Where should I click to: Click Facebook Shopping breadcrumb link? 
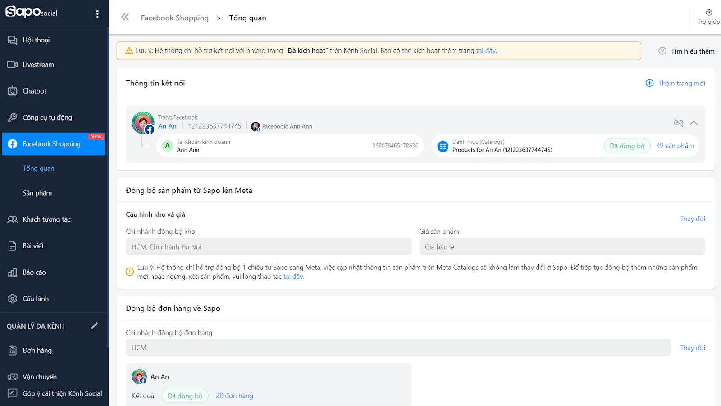click(175, 18)
